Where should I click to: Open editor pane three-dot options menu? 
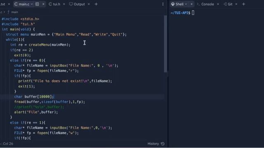163,4
